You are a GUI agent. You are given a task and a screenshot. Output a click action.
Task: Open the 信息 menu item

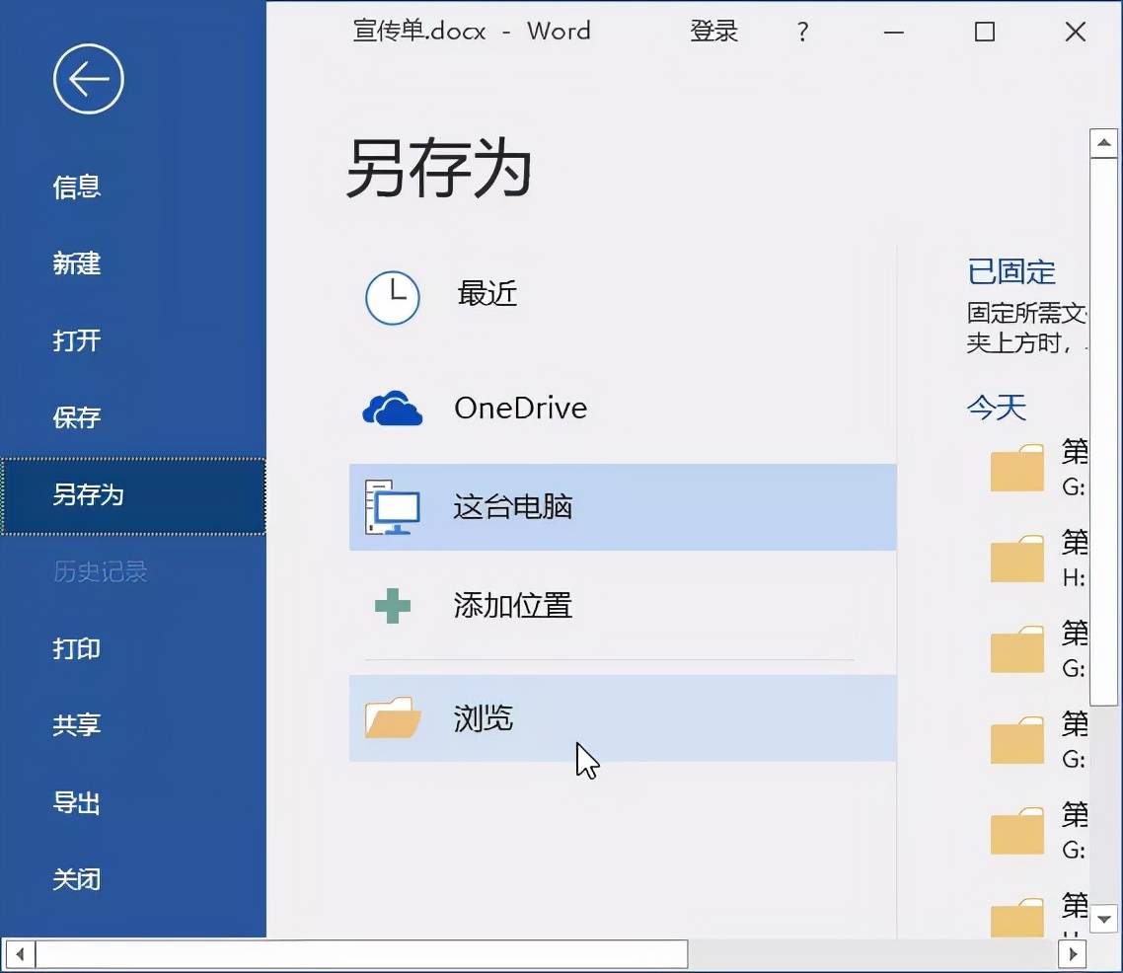click(77, 187)
